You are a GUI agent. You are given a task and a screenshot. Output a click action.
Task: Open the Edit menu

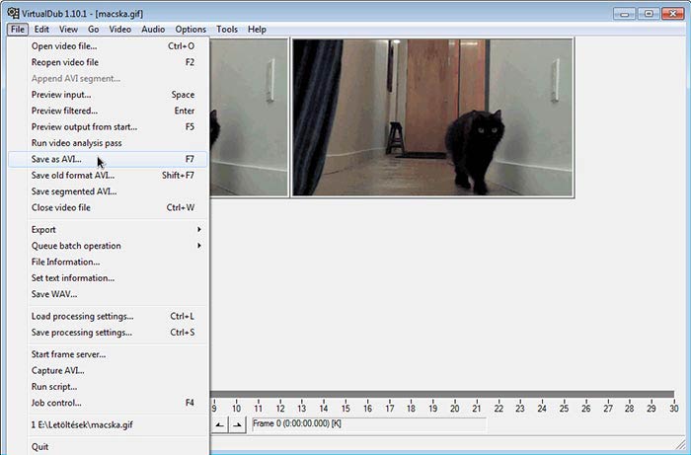41,30
